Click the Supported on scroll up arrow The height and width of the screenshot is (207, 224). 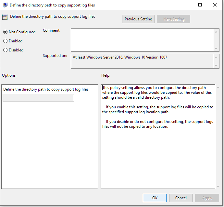tap(216, 57)
